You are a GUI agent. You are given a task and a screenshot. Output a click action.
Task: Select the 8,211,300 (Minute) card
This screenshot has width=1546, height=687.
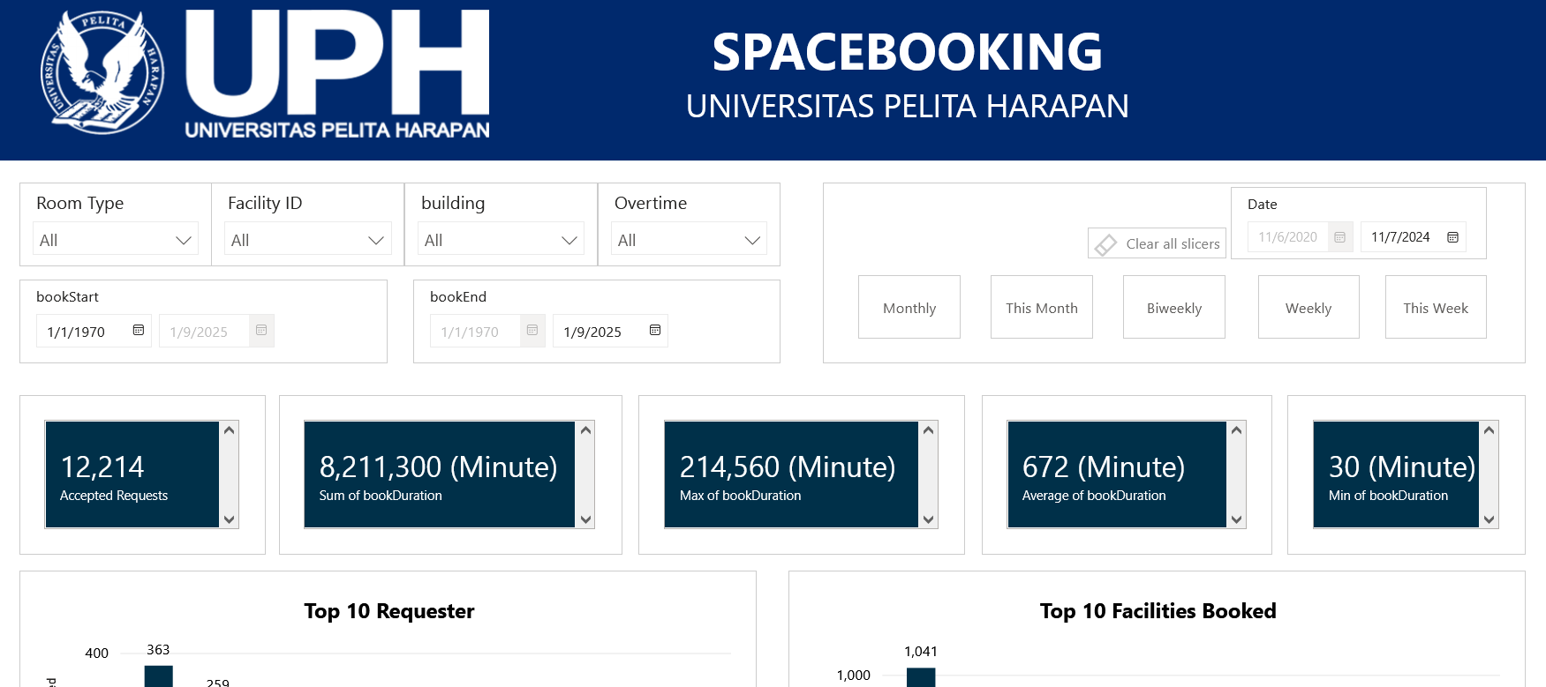point(440,474)
